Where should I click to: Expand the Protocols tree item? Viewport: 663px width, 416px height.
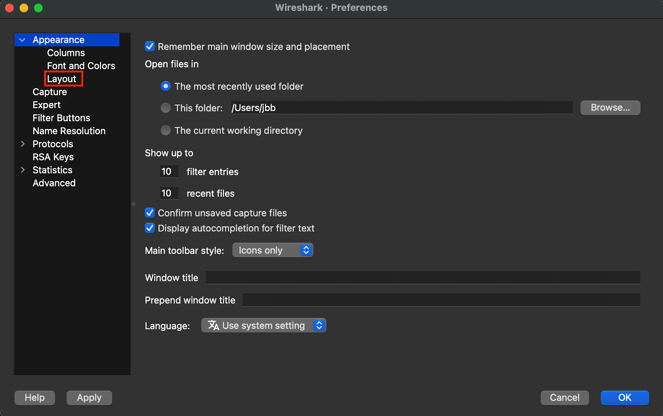(x=23, y=144)
